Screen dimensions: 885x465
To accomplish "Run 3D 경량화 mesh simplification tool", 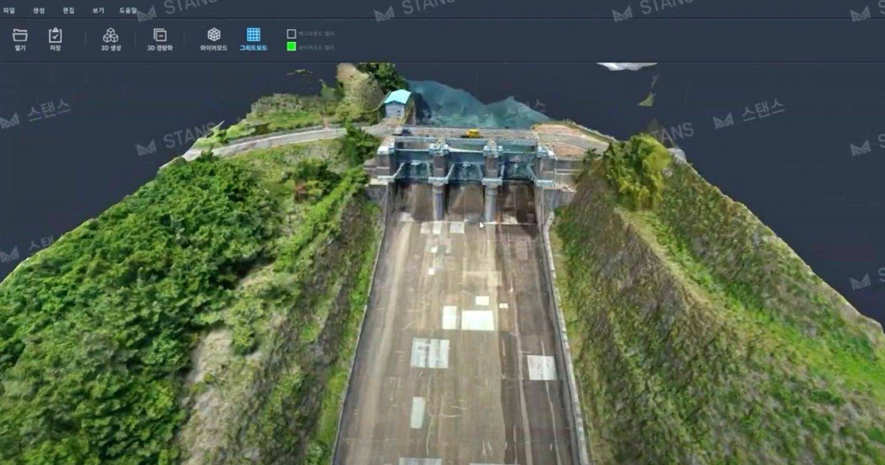I will point(160,36).
